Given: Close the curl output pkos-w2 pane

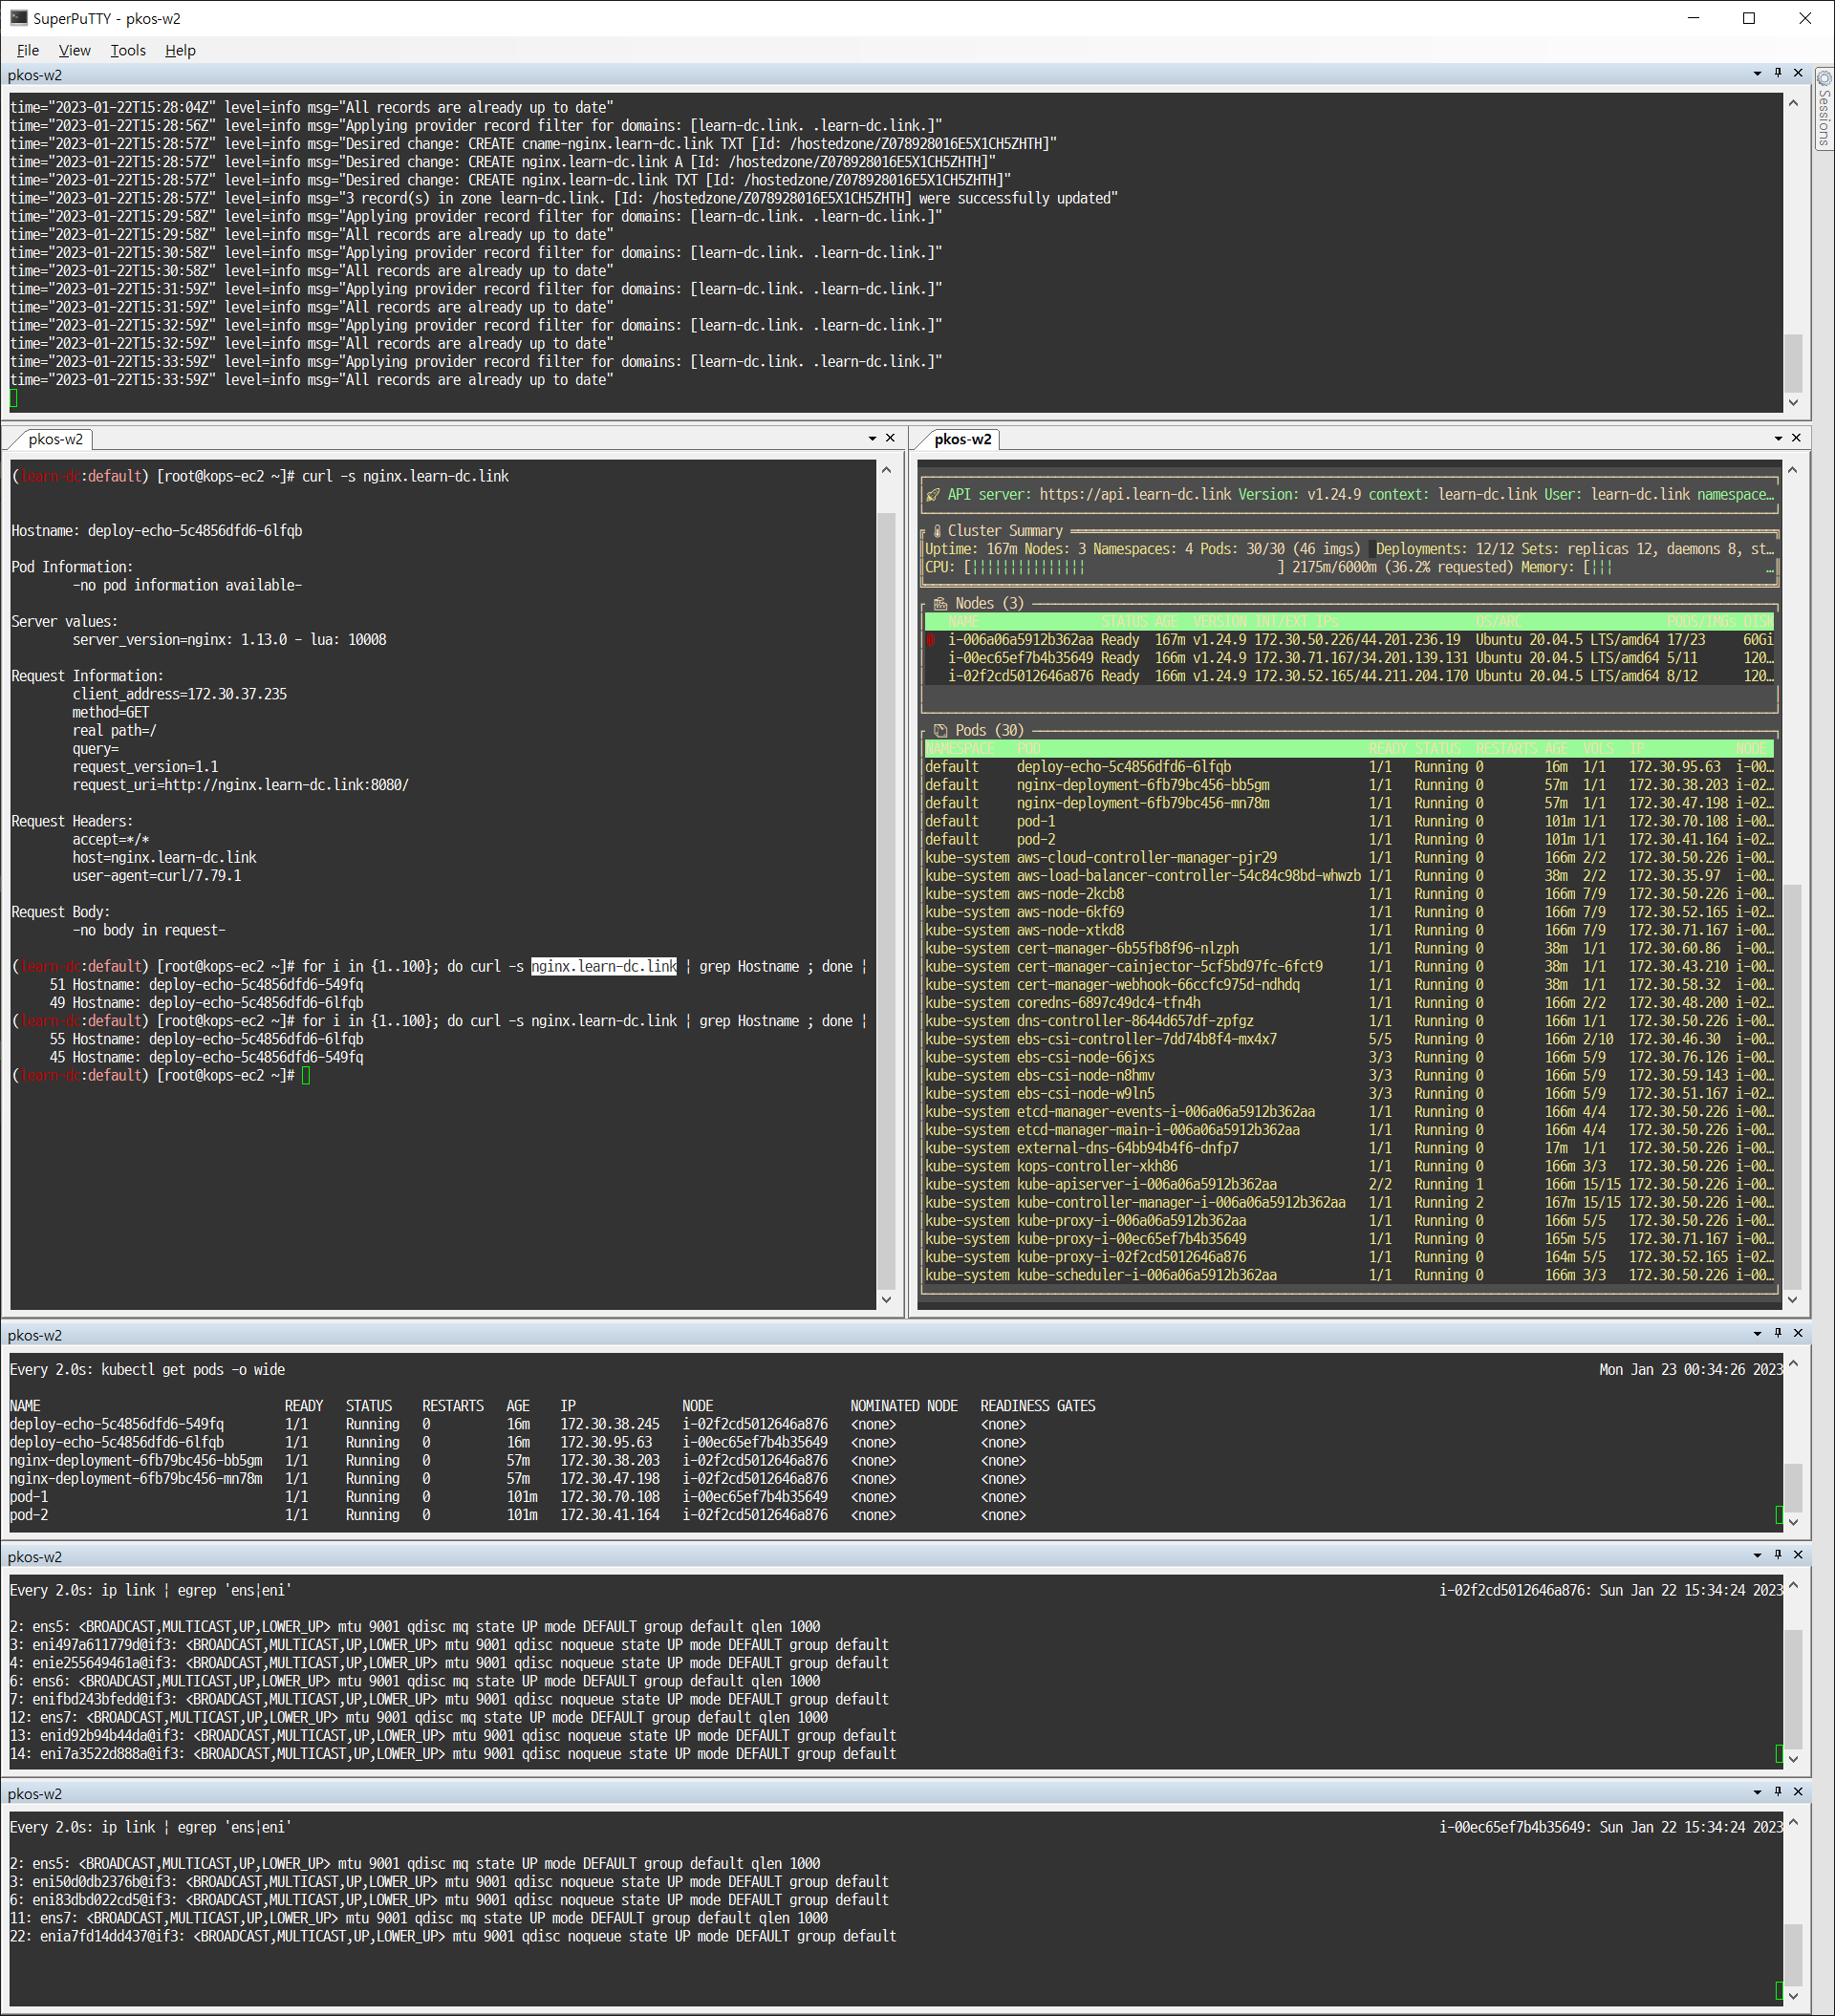Looking at the screenshot, I should click(890, 437).
